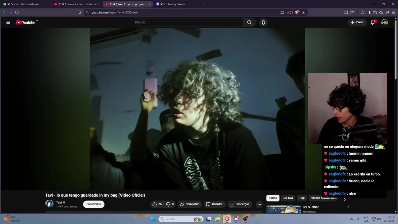The width and height of the screenshot is (398, 224).
Task: Open Brave VPN shield icon
Action: tap(387, 12)
